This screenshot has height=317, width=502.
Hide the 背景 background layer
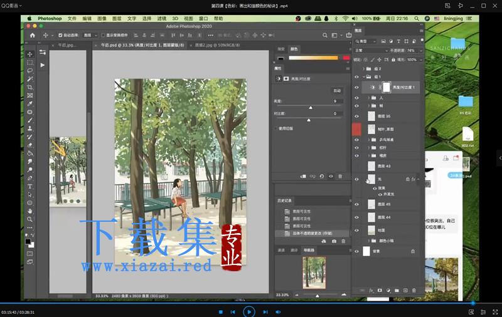356,251
